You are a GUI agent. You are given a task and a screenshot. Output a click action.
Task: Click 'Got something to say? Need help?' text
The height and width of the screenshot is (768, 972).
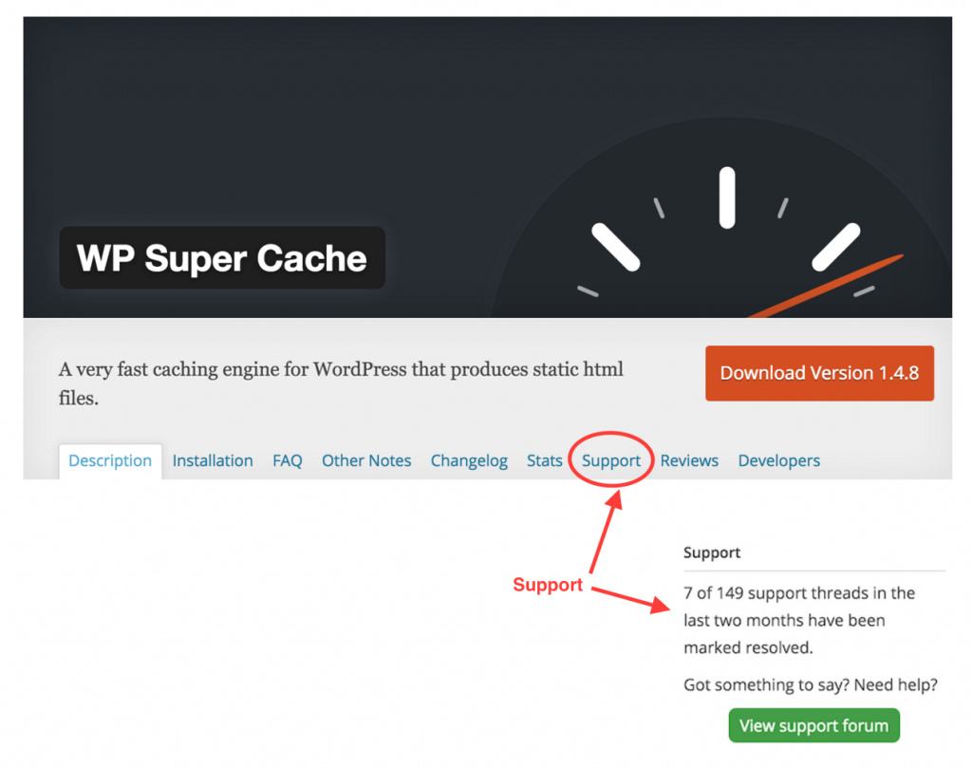pos(811,684)
